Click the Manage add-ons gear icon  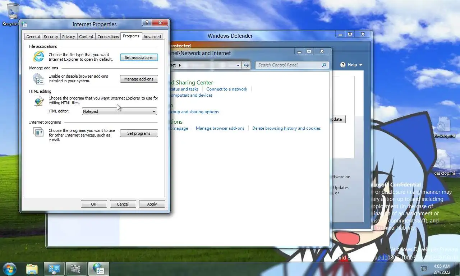38,78
